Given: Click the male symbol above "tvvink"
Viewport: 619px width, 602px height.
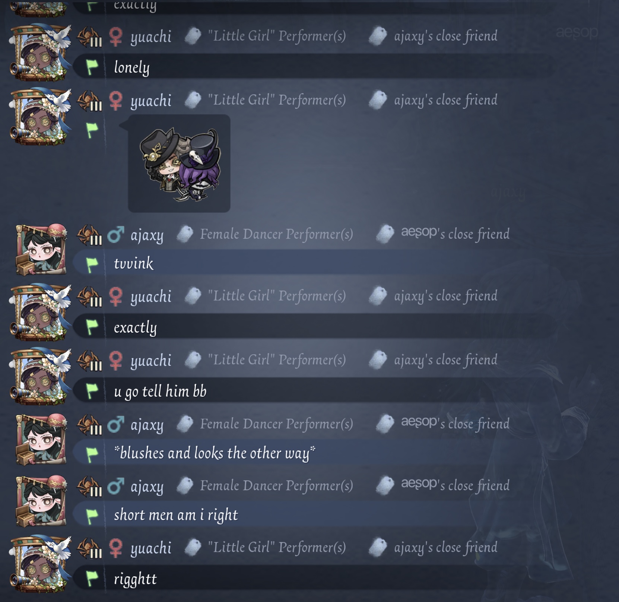Looking at the screenshot, I should tap(116, 235).
